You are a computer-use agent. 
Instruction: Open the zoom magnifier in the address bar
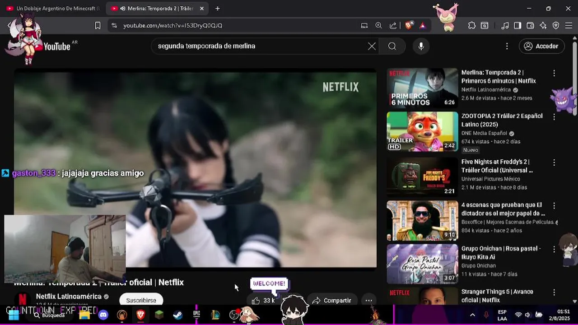[x=378, y=26]
